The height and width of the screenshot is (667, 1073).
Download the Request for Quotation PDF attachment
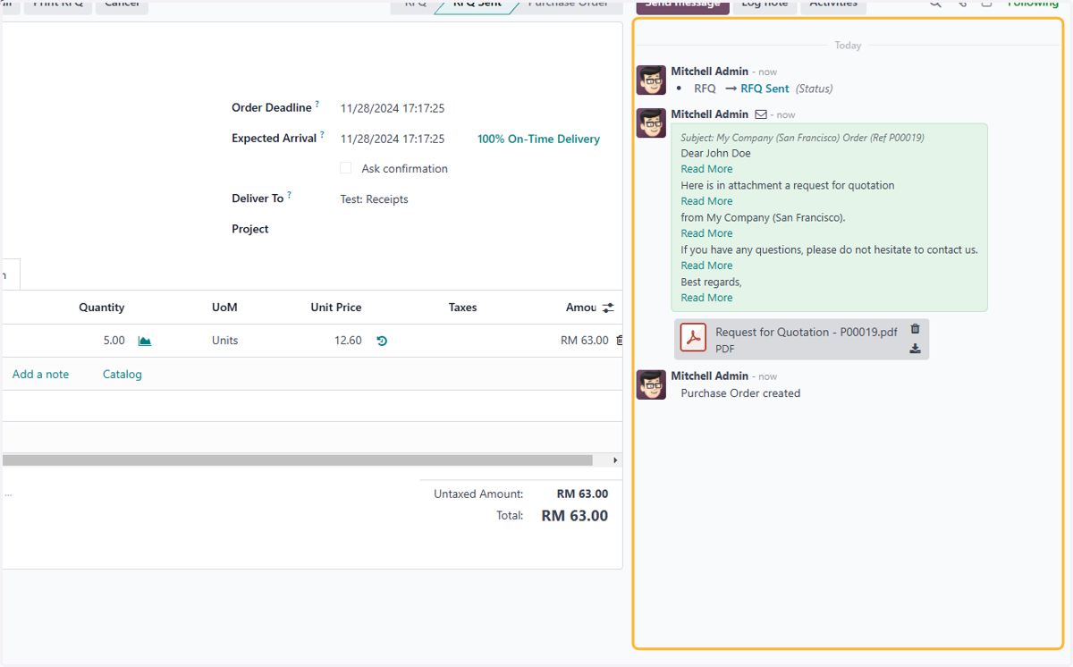pos(915,349)
